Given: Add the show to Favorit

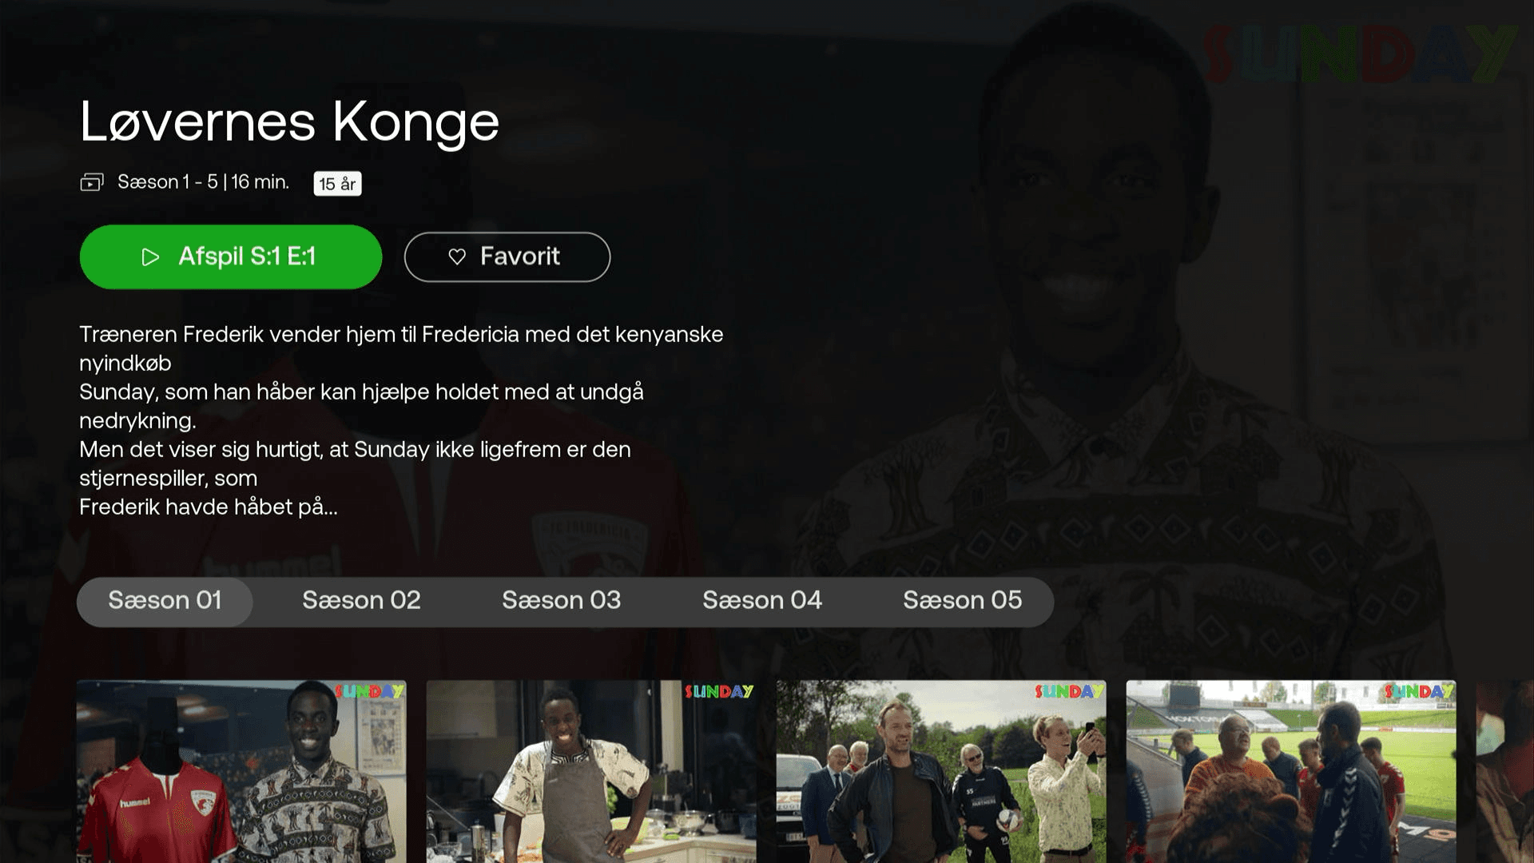Looking at the screenshot, I should [507, 257].
